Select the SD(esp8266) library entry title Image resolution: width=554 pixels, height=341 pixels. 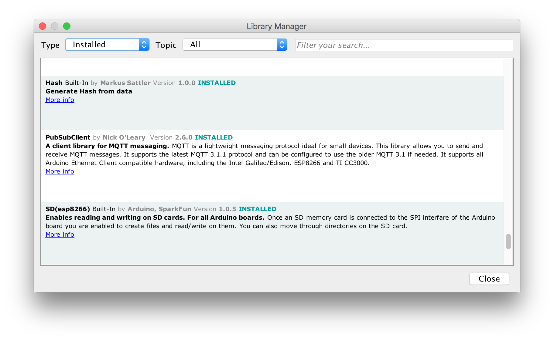pos(68,209)
